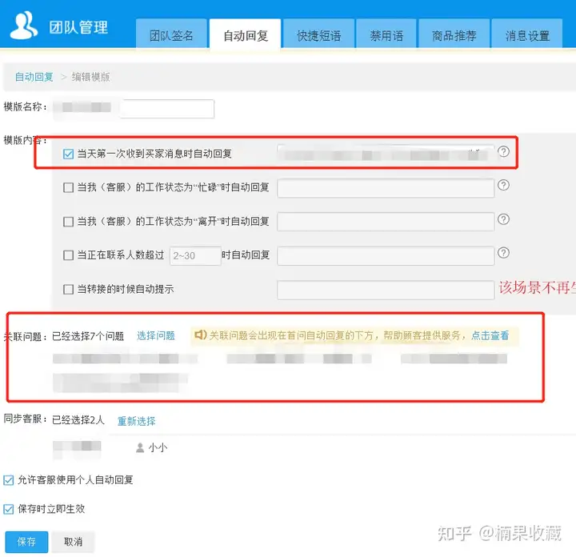Open the 禁用语 tab
576x557 pixels.
point(386,34)
